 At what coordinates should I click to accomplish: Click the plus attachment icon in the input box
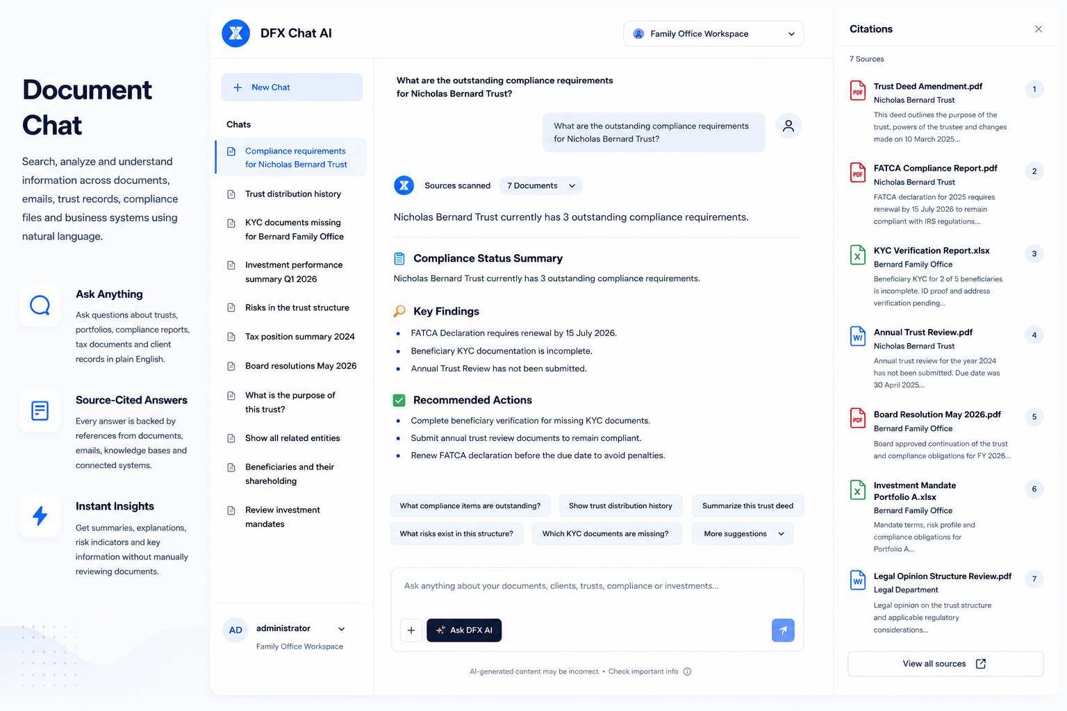pos(411,630)
